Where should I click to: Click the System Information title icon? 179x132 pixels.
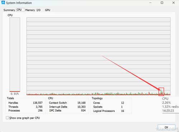3,3
